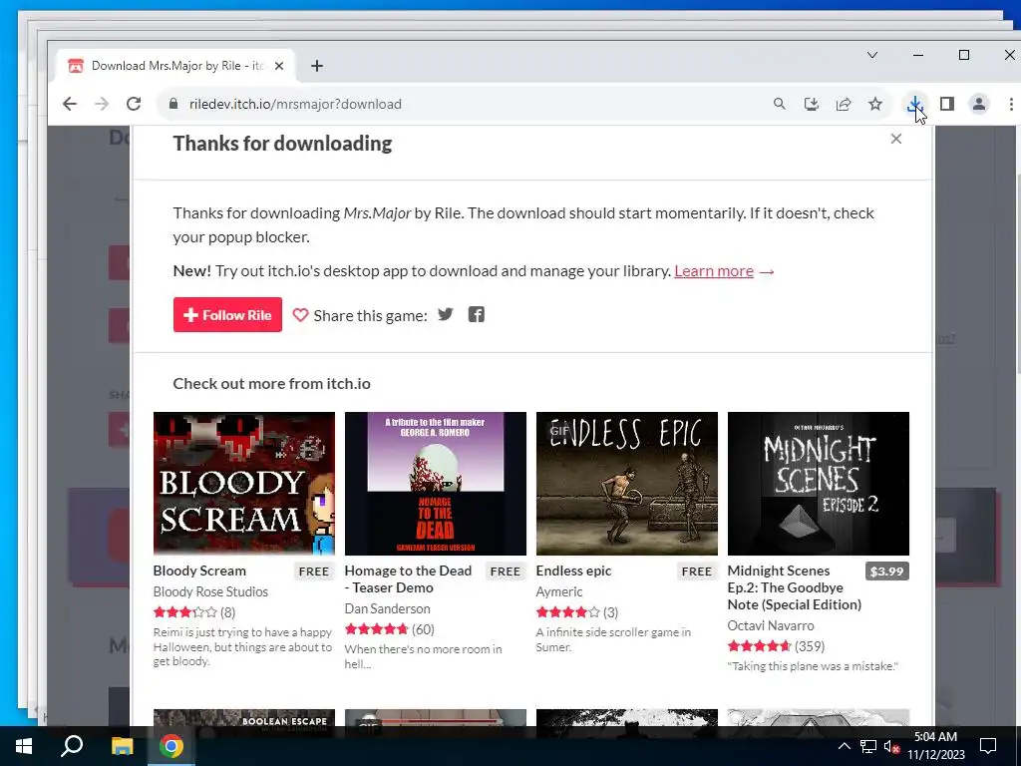1021x766 pixels.
Task: Click the muted volume icon in tray
Action: click(x=891, y=746)
